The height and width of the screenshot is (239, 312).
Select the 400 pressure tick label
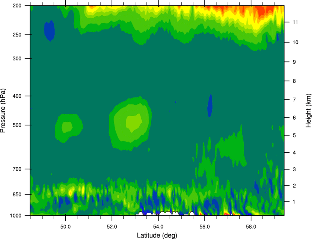coord(17,96)
